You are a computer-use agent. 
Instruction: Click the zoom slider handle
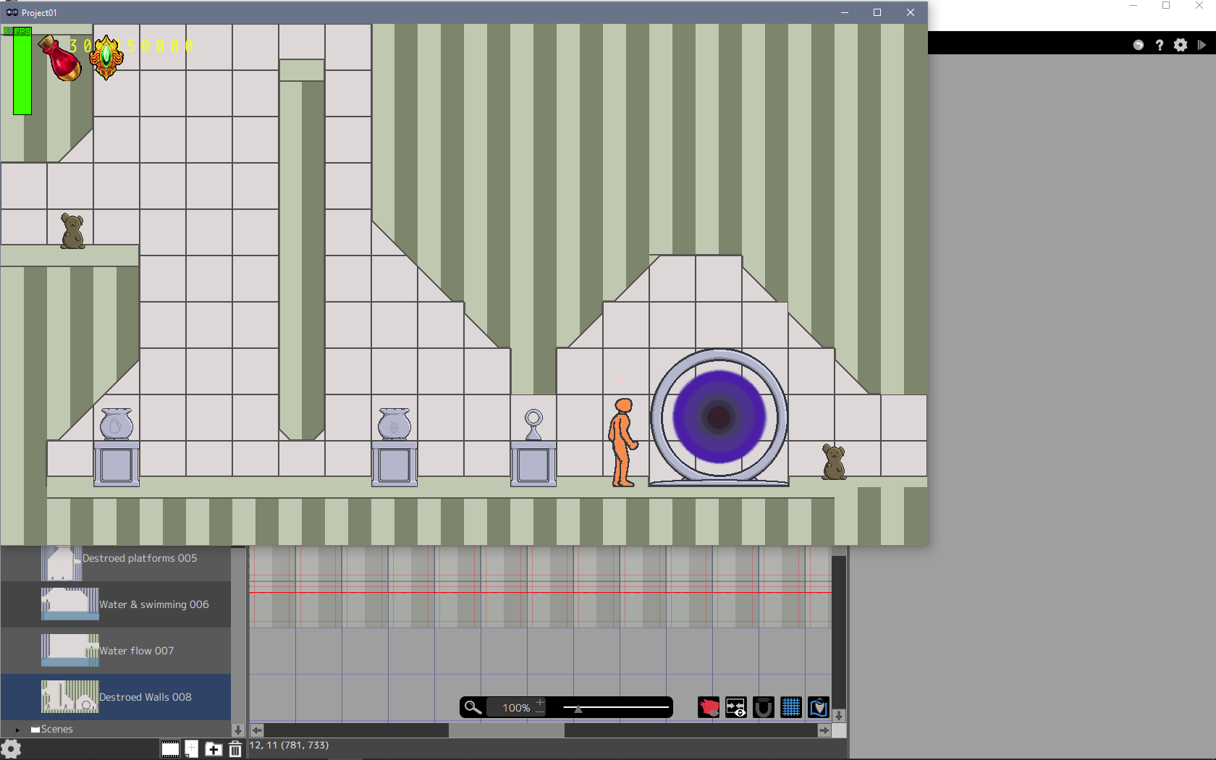pos(578,709)
